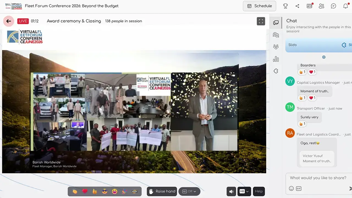
Task: Open the trophy leaderboard icon
Action: coord(285,6)
